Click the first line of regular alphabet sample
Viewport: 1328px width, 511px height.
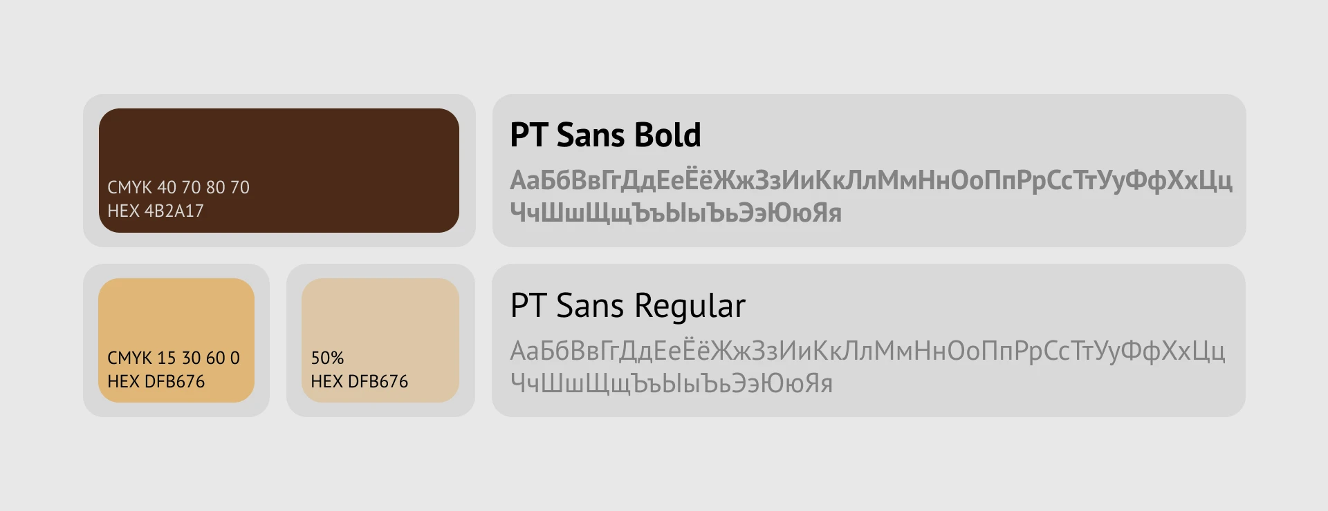click(x=867, y=351)
